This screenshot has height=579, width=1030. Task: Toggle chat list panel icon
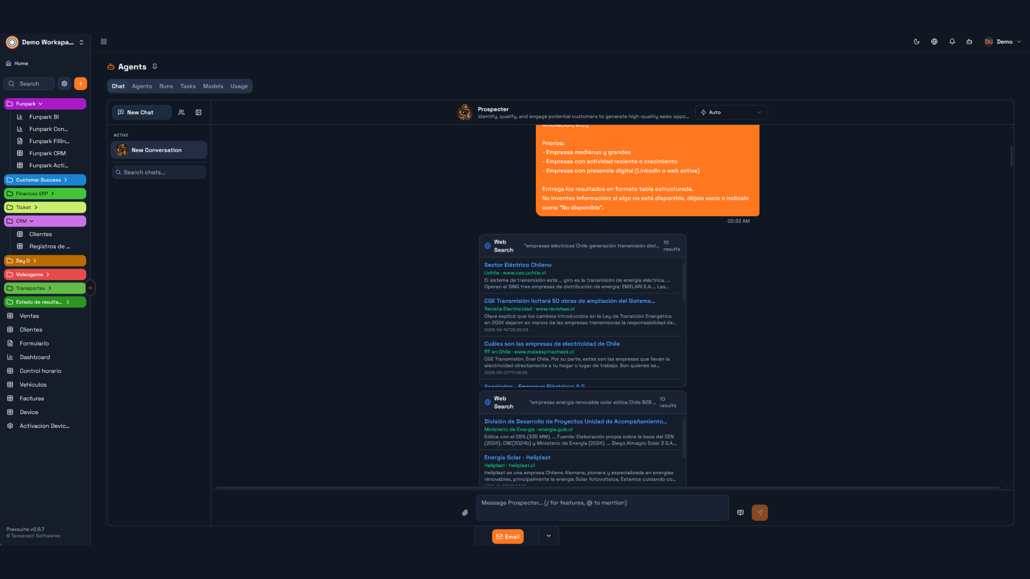tap(198, 113)
